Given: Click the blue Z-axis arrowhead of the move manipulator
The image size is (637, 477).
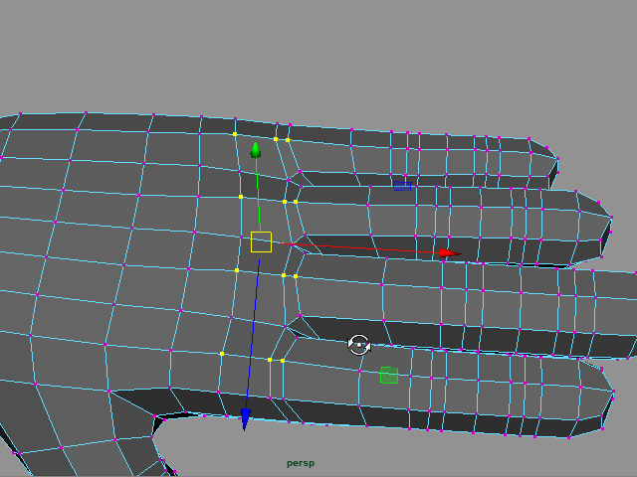Looking at the screenshot, I should tap(246, 419).
